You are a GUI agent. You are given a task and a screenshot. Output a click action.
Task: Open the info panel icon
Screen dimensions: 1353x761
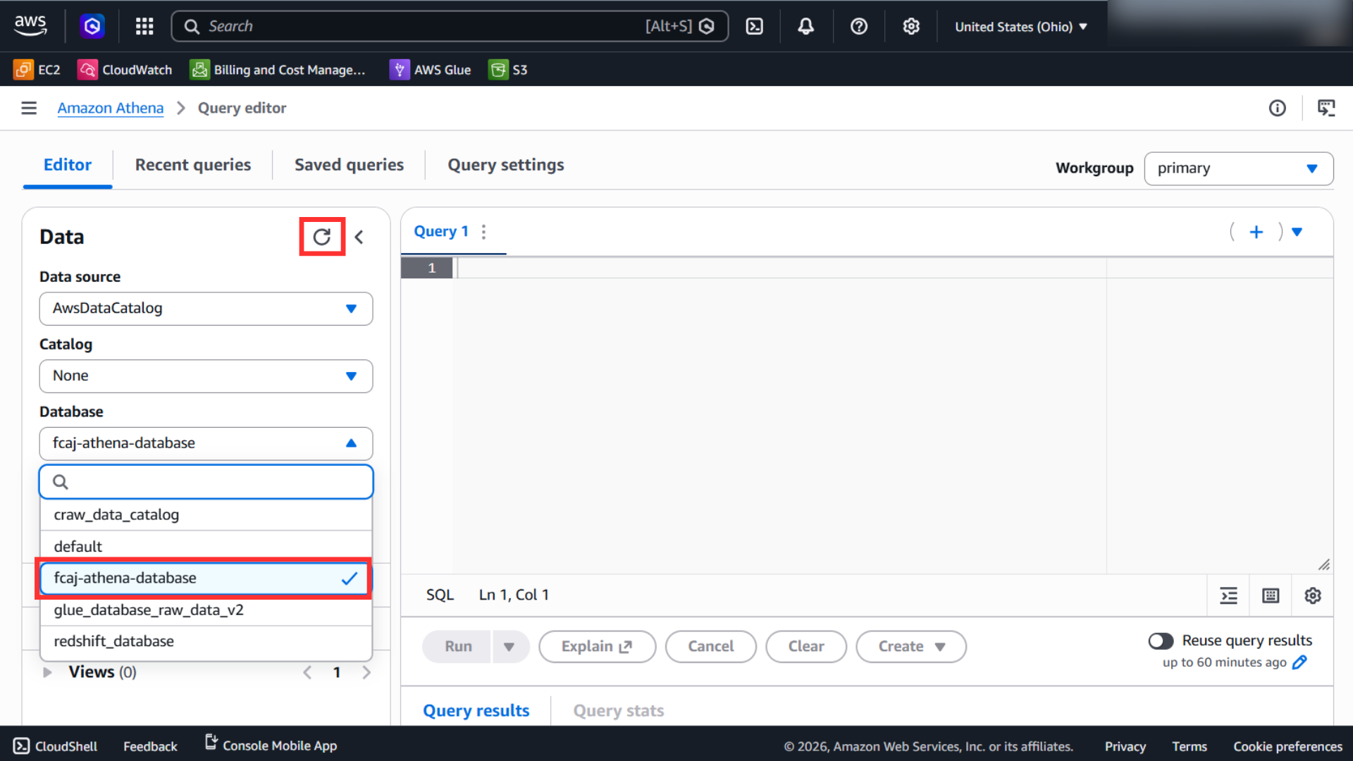(x=1277, y=108)
